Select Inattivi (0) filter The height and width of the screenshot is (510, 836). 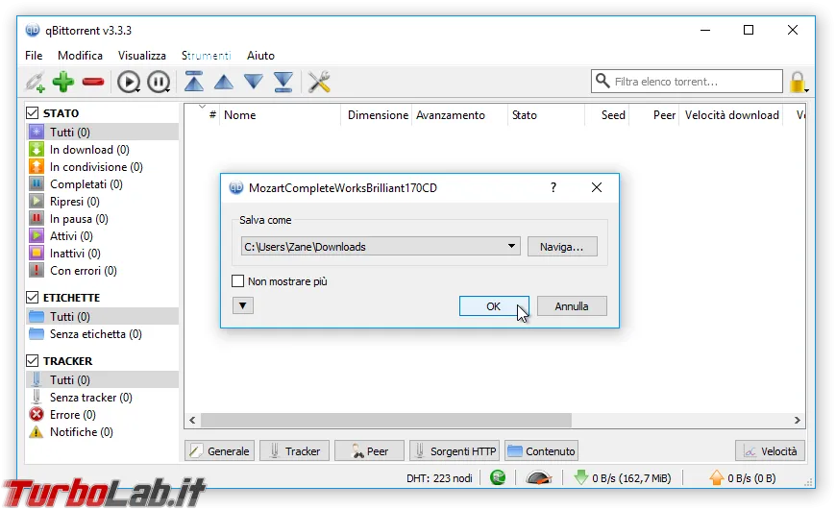[103, 254]
